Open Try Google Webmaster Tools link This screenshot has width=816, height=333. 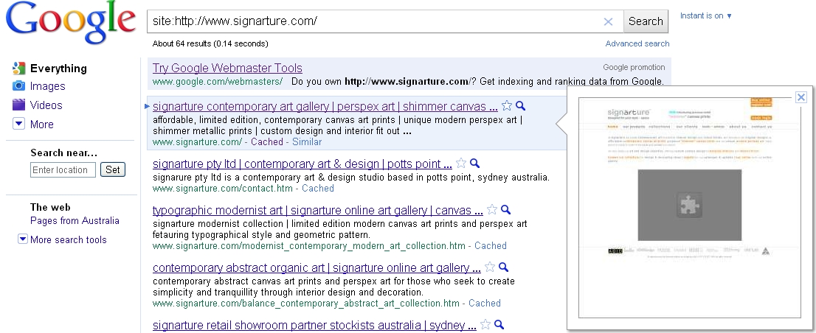227,68
